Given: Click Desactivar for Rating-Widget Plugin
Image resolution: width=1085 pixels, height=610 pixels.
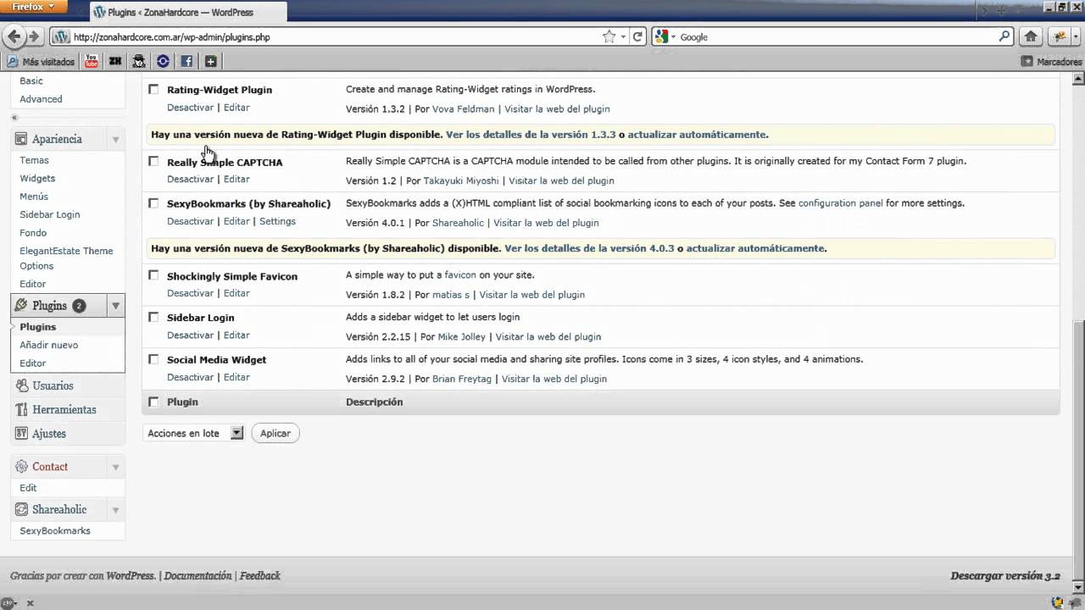Looking at the screenshot, I should click(190, 108).
